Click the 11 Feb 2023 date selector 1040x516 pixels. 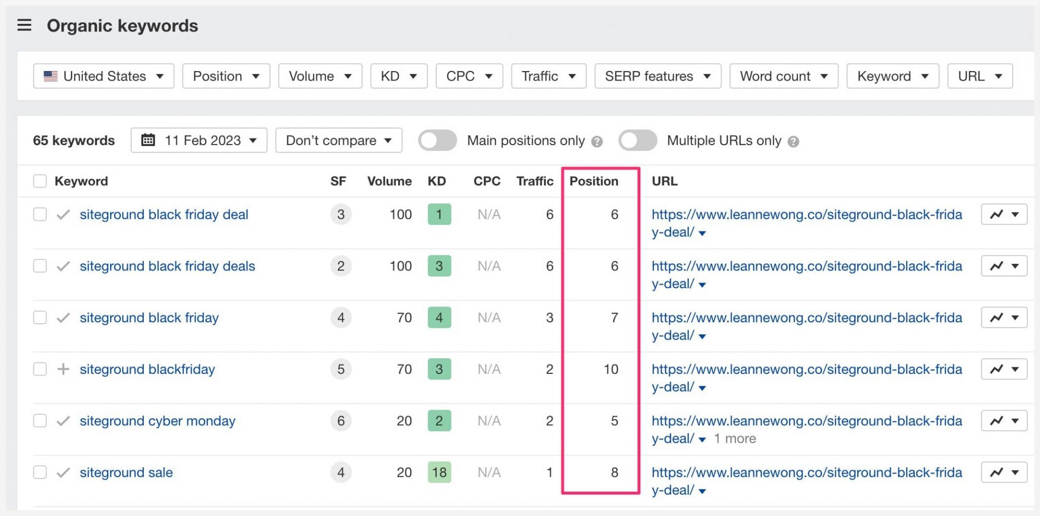coord(198,140)
